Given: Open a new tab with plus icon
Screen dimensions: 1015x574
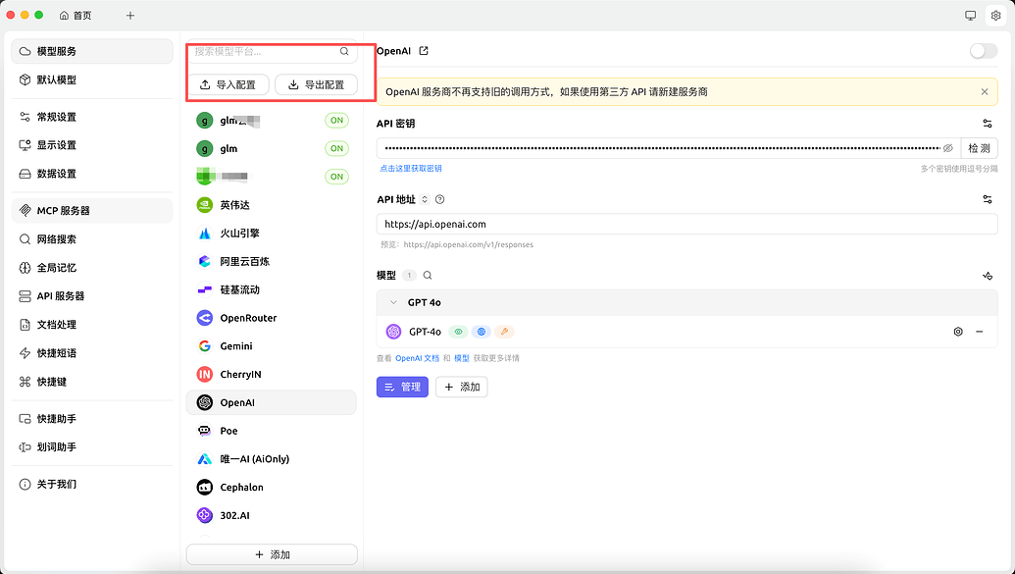Looking at the screenshot, I should click(130, 16).
